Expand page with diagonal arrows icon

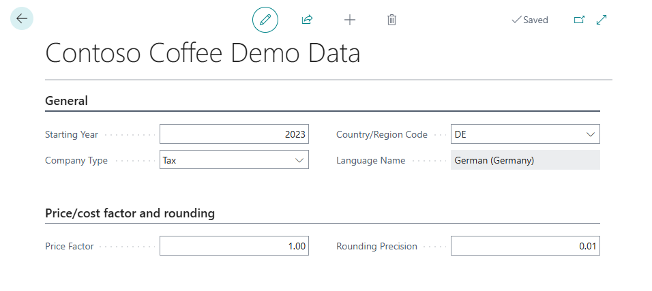tap(602, 20)
